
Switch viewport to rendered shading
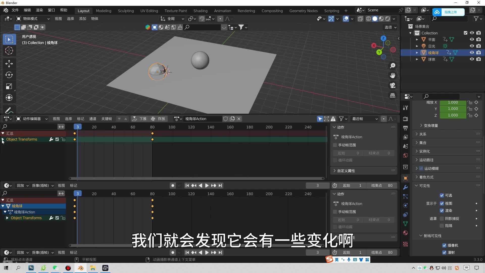387,19
